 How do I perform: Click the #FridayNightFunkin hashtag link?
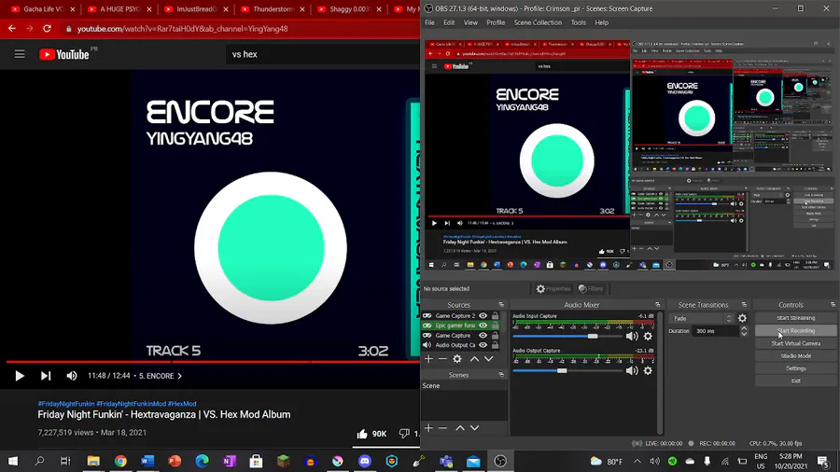[66, 404]
